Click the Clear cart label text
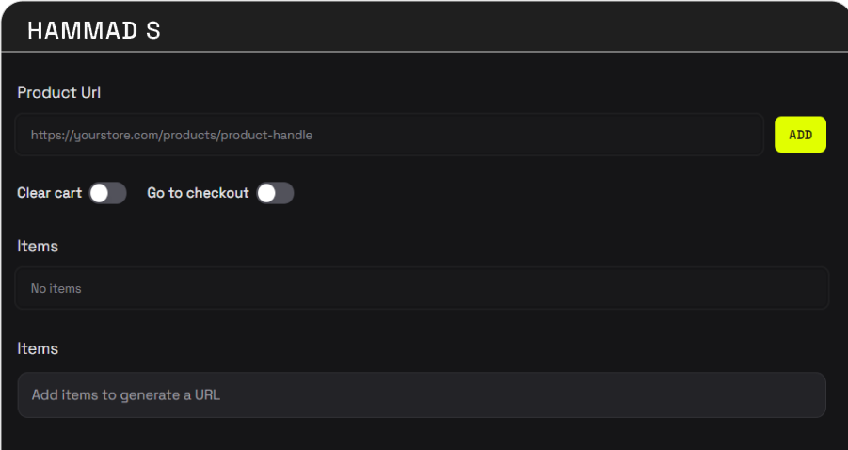The width and height of the screenshot is (848, 450). 49,193
